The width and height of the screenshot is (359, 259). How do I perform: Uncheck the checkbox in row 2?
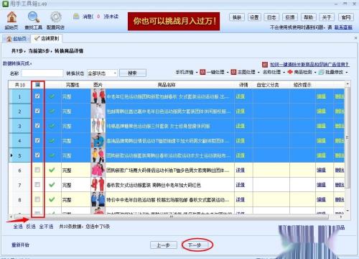tap(37, 111)
